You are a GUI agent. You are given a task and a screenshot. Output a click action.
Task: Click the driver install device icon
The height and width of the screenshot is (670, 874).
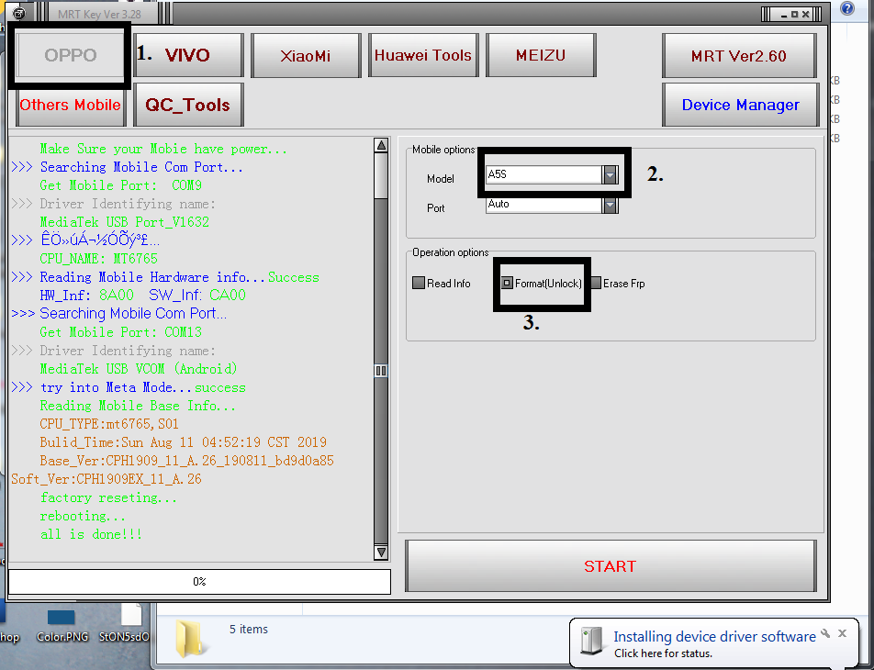[592, 641]
